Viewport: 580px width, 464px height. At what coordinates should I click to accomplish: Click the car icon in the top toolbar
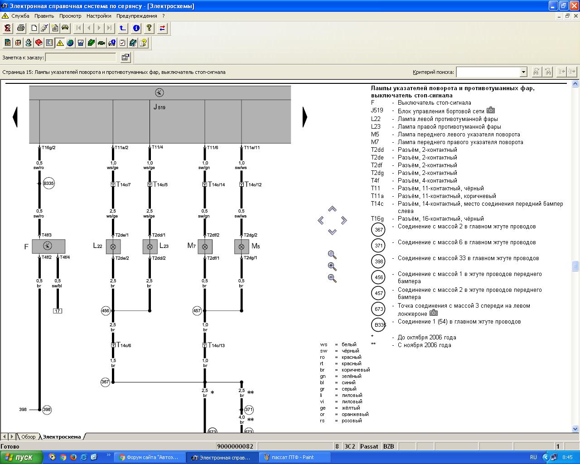(x=65, y=28)
